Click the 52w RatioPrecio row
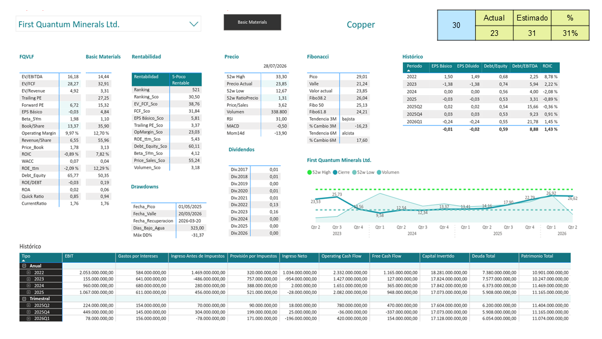This screenshot has height=339, width=602. point(257,98)
